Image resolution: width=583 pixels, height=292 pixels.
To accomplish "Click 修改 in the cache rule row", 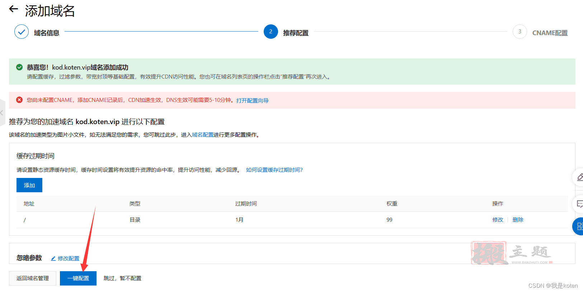I will coord(498,220).
